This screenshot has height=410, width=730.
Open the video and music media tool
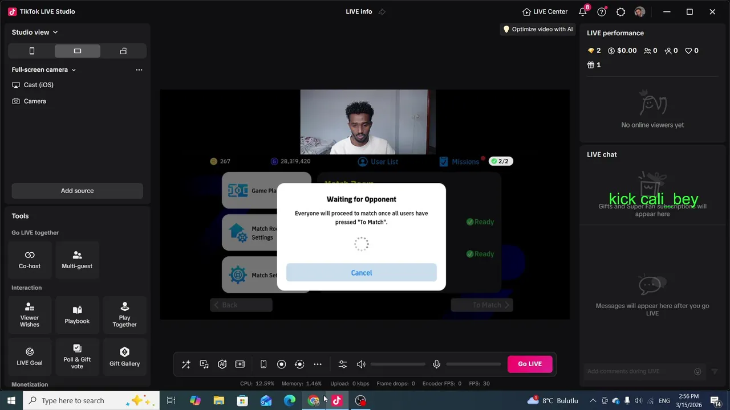click(204, 364)
